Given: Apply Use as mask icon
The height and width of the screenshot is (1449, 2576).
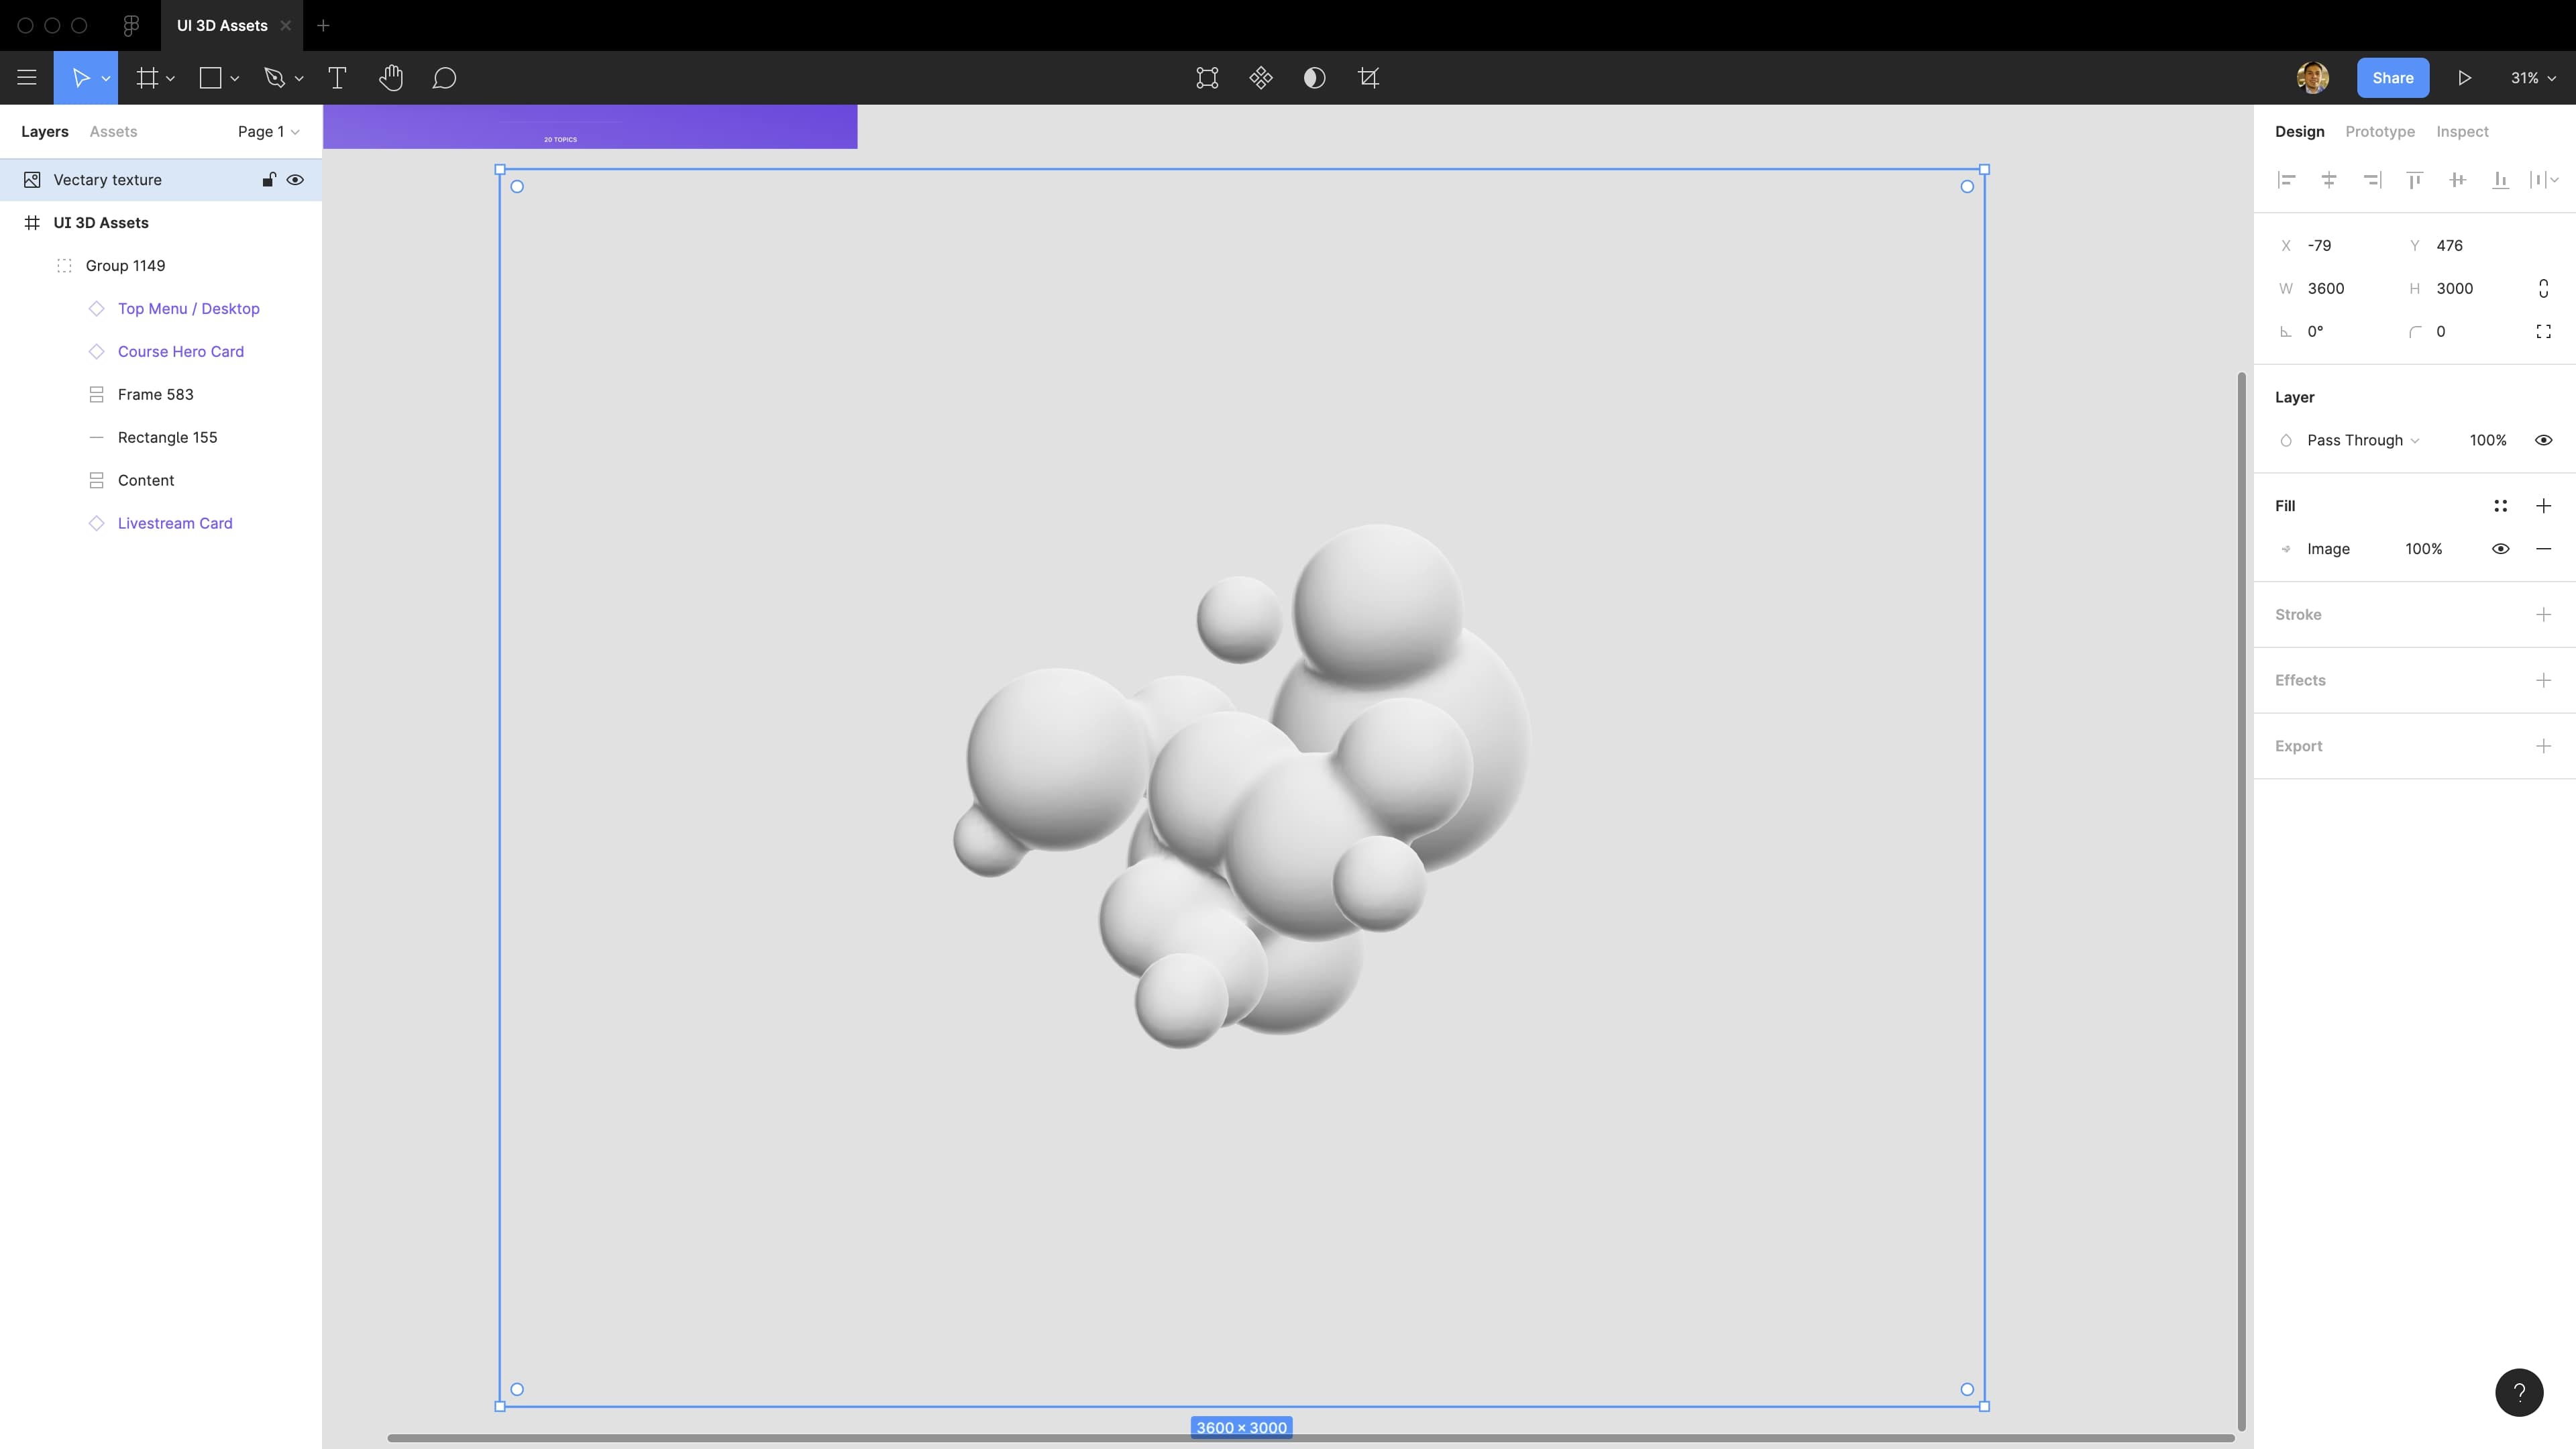Looking at the screenshot, I should 1315,78.
